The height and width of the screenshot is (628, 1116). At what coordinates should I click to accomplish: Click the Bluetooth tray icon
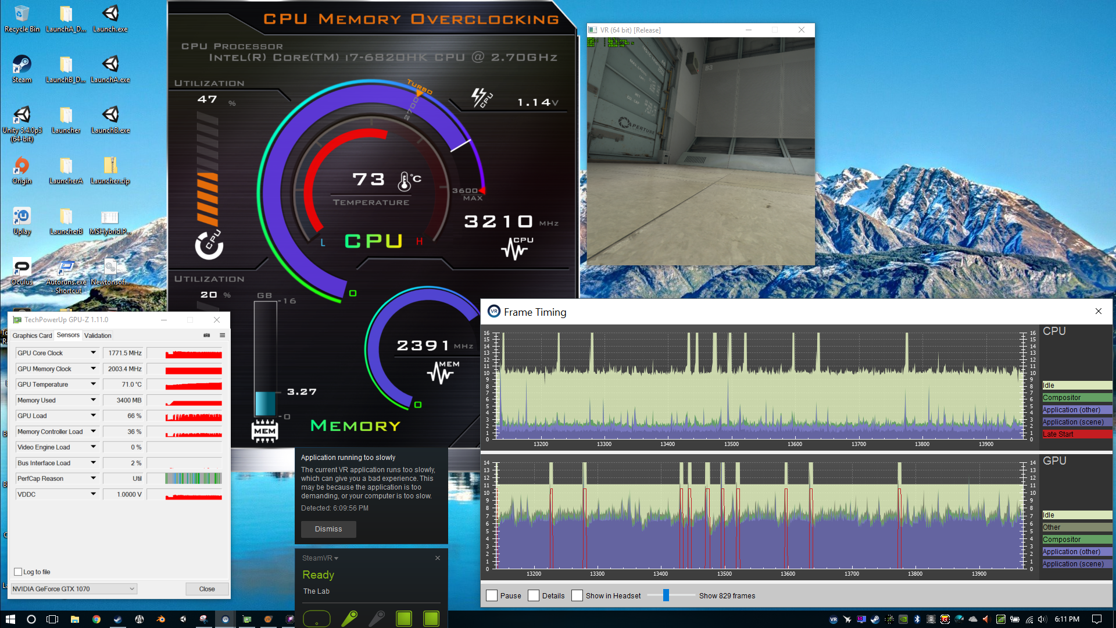pos(917,619)
